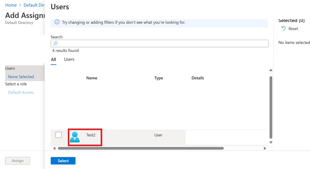
Task: Focus the Search input field
Action: coord(159,43)
